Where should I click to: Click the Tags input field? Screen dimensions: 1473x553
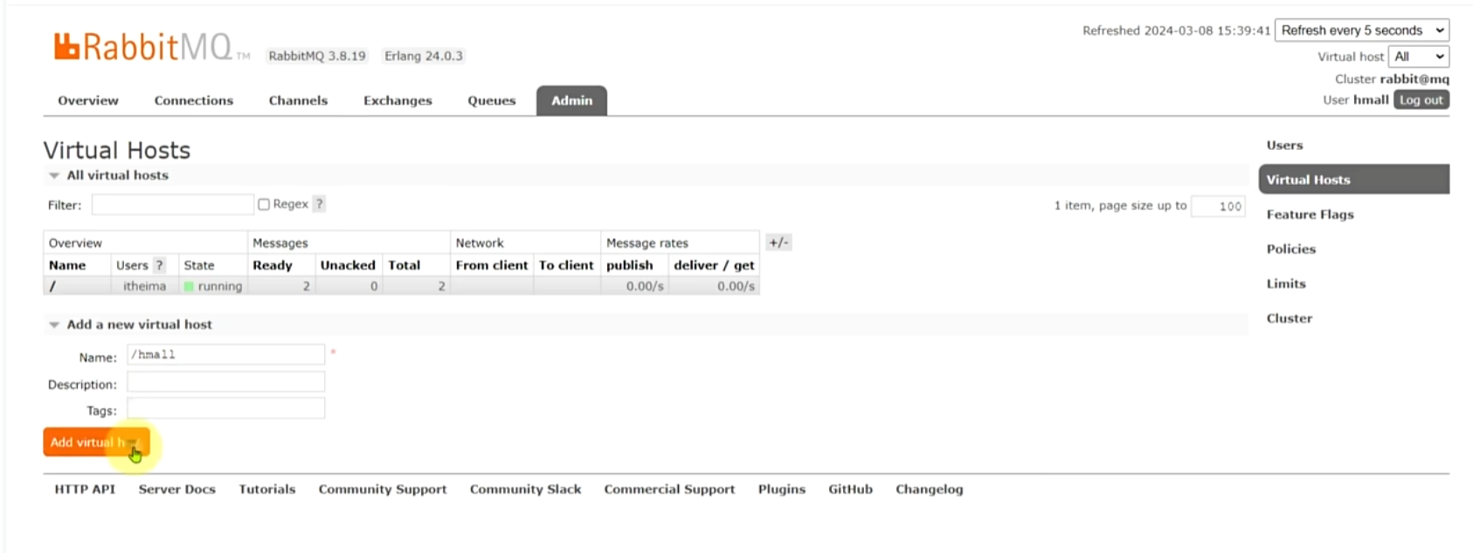coord(225,408)
